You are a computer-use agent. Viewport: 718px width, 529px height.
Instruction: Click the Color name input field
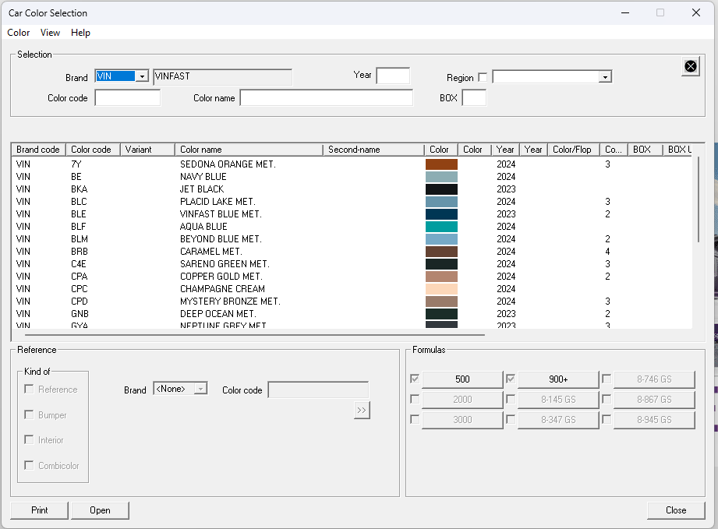326,98
